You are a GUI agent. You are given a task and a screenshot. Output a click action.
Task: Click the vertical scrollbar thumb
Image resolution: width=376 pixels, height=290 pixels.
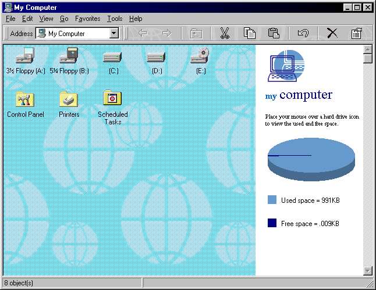(x=368, y=59)
